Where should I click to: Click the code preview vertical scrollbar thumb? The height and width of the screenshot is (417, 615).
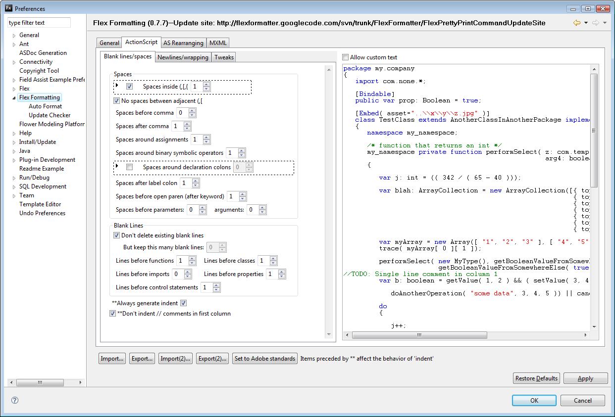tap(594, 130)
